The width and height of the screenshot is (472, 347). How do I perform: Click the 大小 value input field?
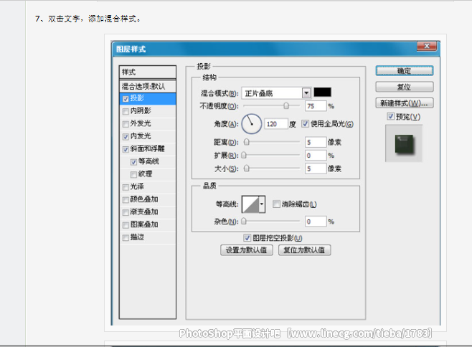tap(316, 168)
